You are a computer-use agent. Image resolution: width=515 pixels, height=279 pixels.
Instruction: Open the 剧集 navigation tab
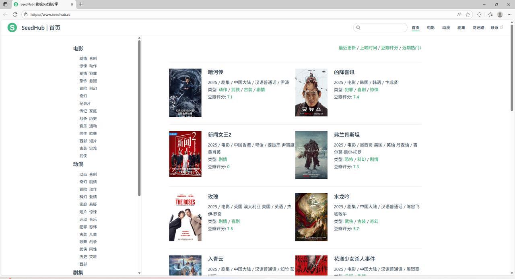tap(461, 28)
